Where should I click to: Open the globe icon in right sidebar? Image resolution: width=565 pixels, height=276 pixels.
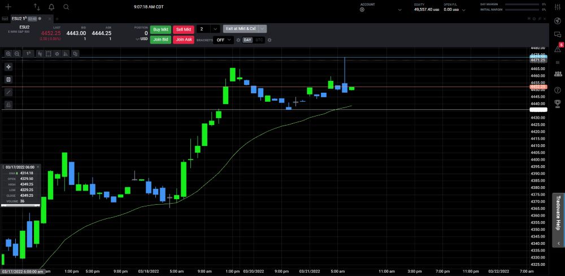click(x=558, y=20)
